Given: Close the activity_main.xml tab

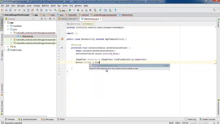Looking at the screenshot, I should (78, 19).
